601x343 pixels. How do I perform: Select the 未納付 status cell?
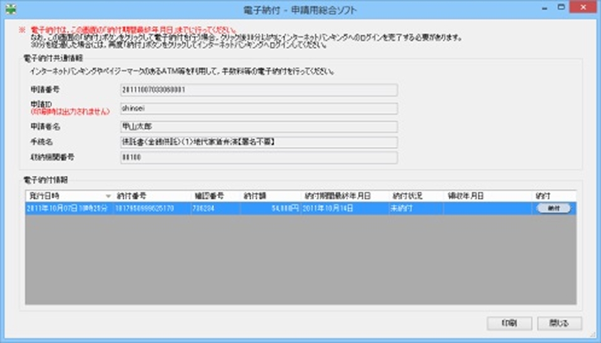coord(416,208)
